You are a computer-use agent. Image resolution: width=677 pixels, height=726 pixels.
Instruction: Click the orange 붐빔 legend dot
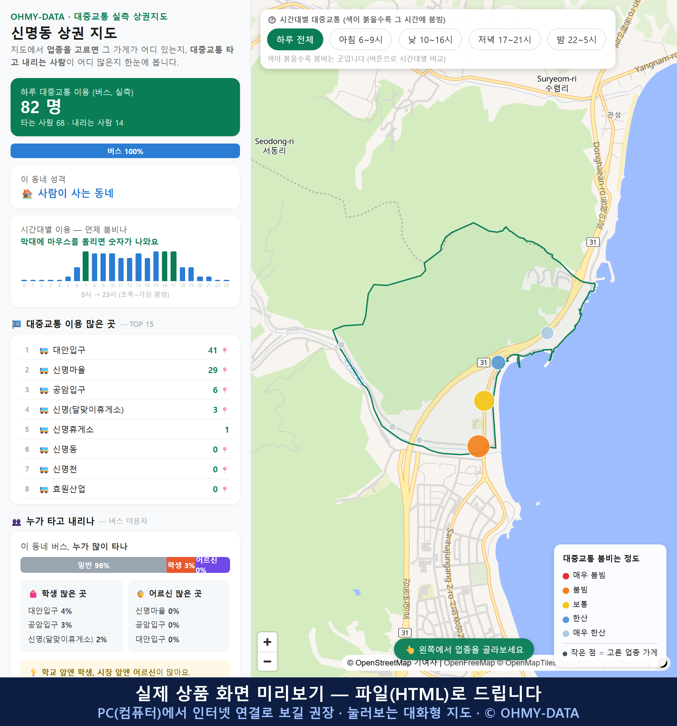[566, 590]
